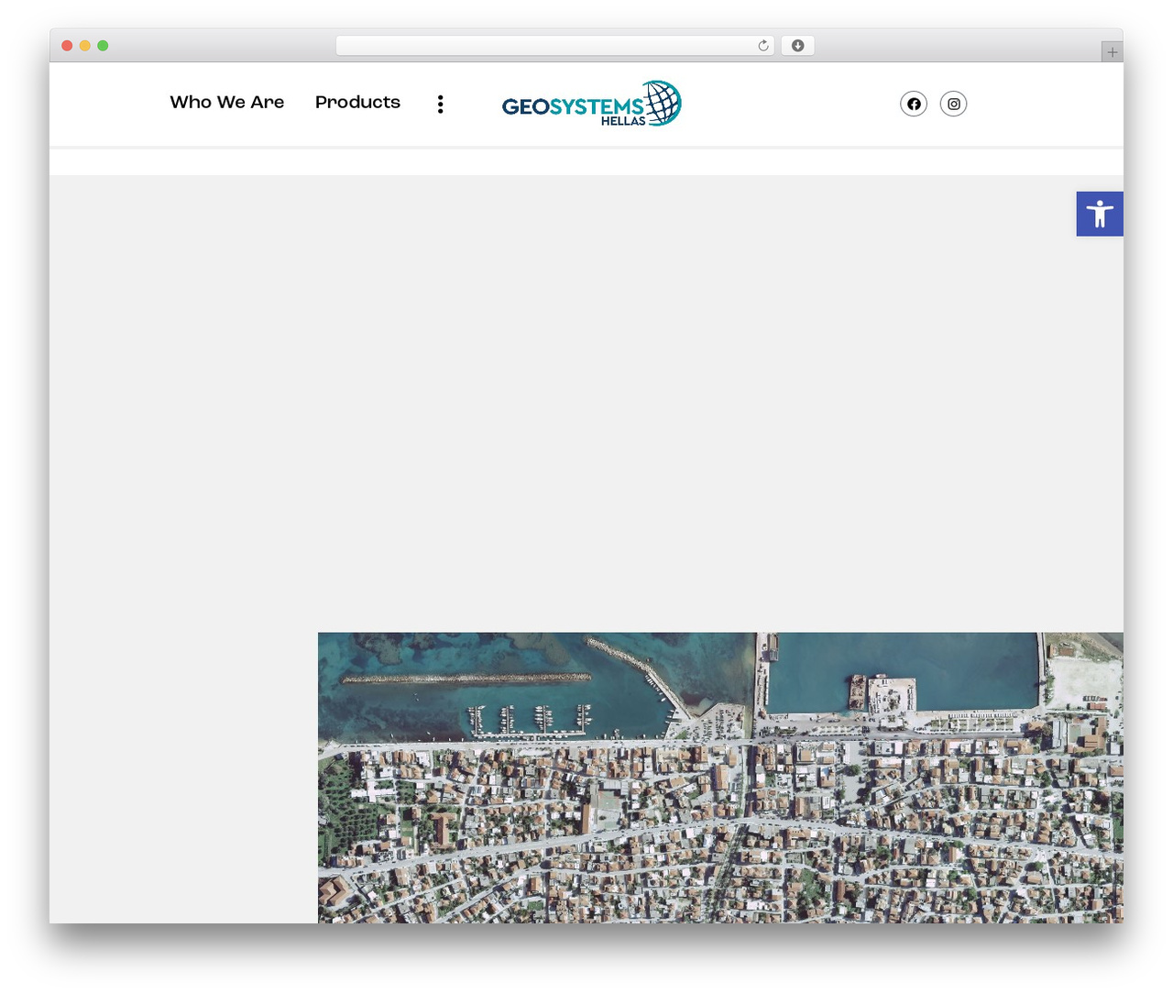Open the Facebook social icon

click(x=914, y=104)
